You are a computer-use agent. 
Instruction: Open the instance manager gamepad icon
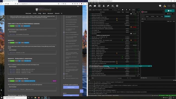90,6
